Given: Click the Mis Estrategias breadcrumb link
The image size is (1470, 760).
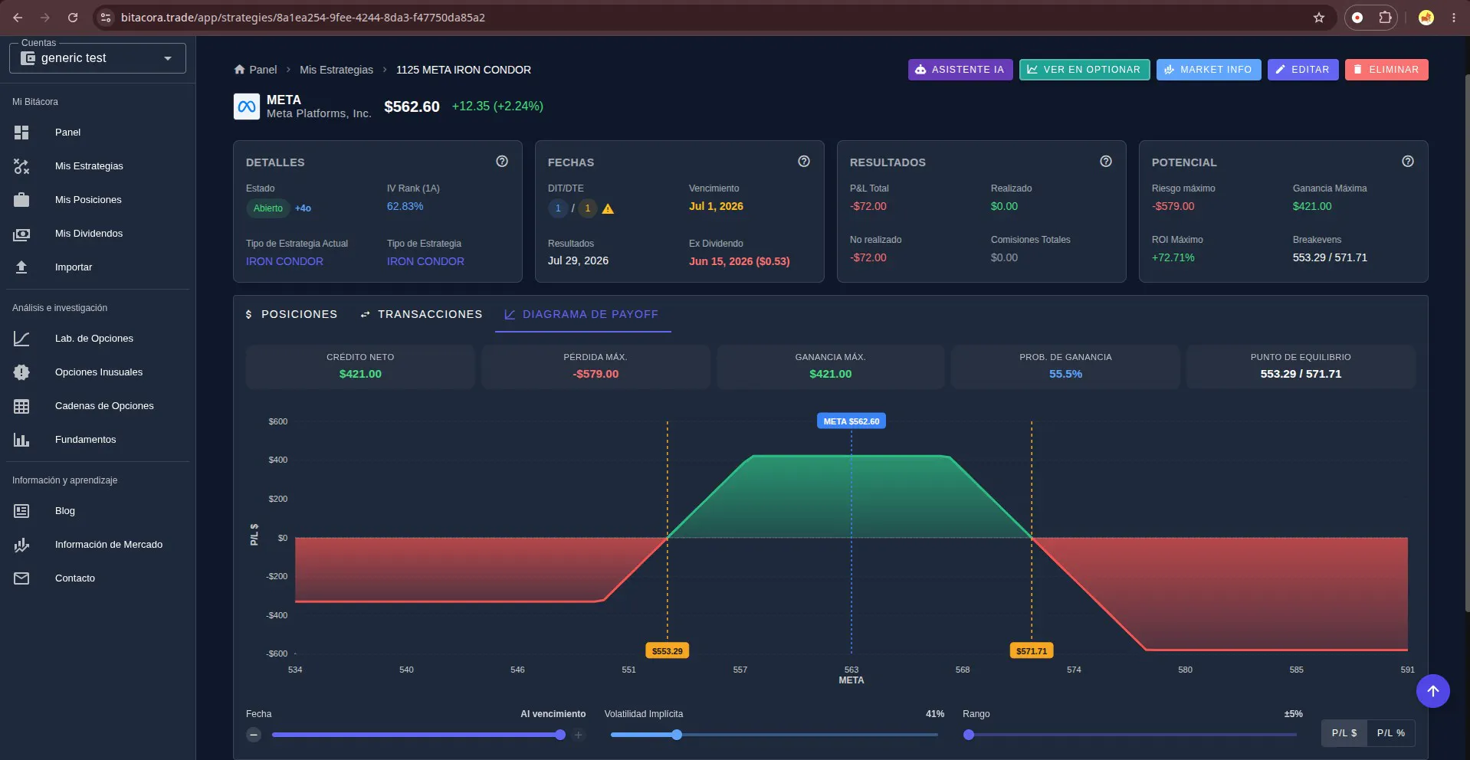Looking at the screenshot, I should click(336, 70).
